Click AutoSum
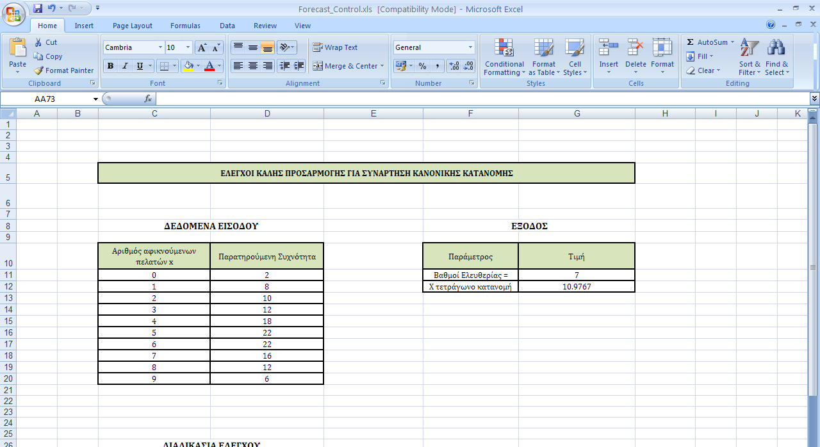Image resolution: width=820 pixels, height=447 pixels. click(x=707, y=42)
